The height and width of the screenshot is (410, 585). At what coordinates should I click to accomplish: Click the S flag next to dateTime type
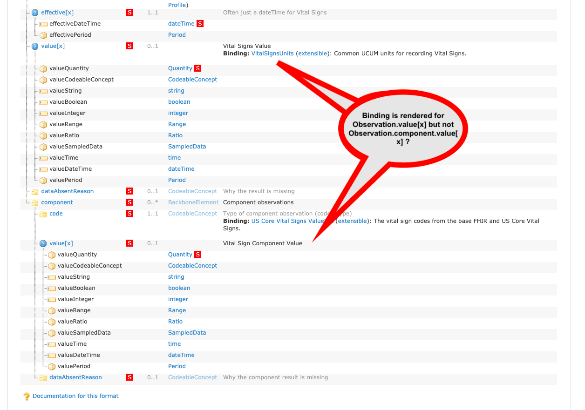pos(200,24)
